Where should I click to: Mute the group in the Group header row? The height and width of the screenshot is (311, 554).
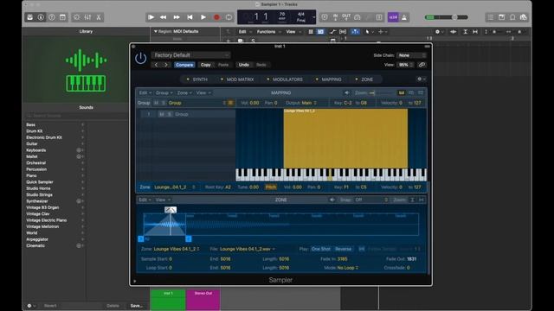(x=156, y=103)
